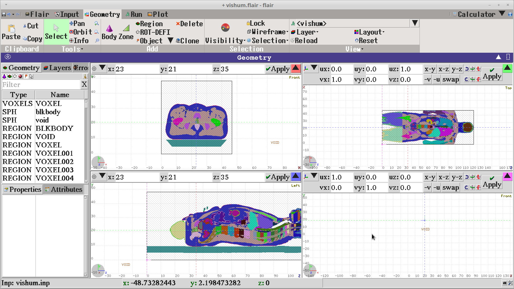
Task: Set top-right viewport to x-y plane
Action: pyautogui.click(x=430, y=69)
